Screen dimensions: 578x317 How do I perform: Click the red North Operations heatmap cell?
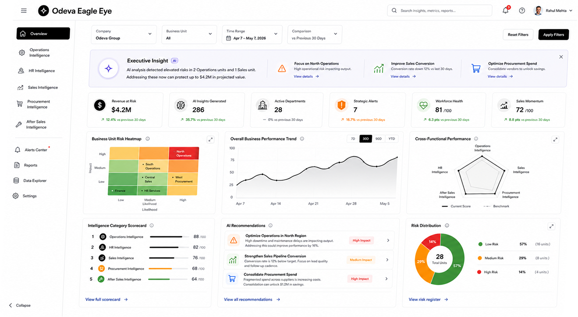pyautogui.click(x=184, y=153)
